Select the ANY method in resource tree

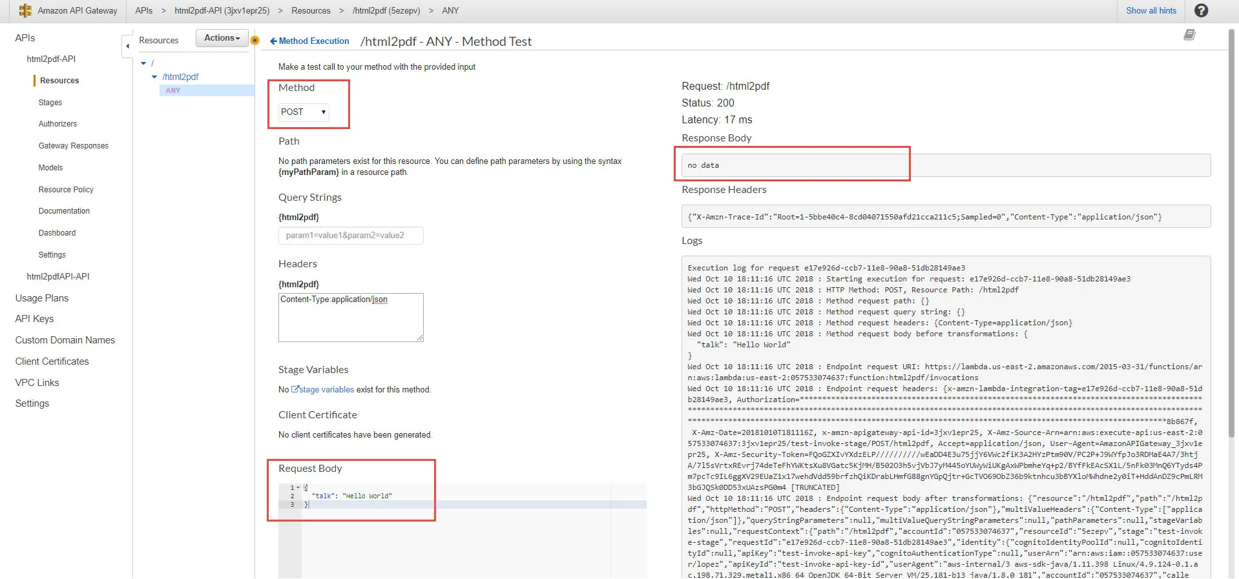point(173,90)
